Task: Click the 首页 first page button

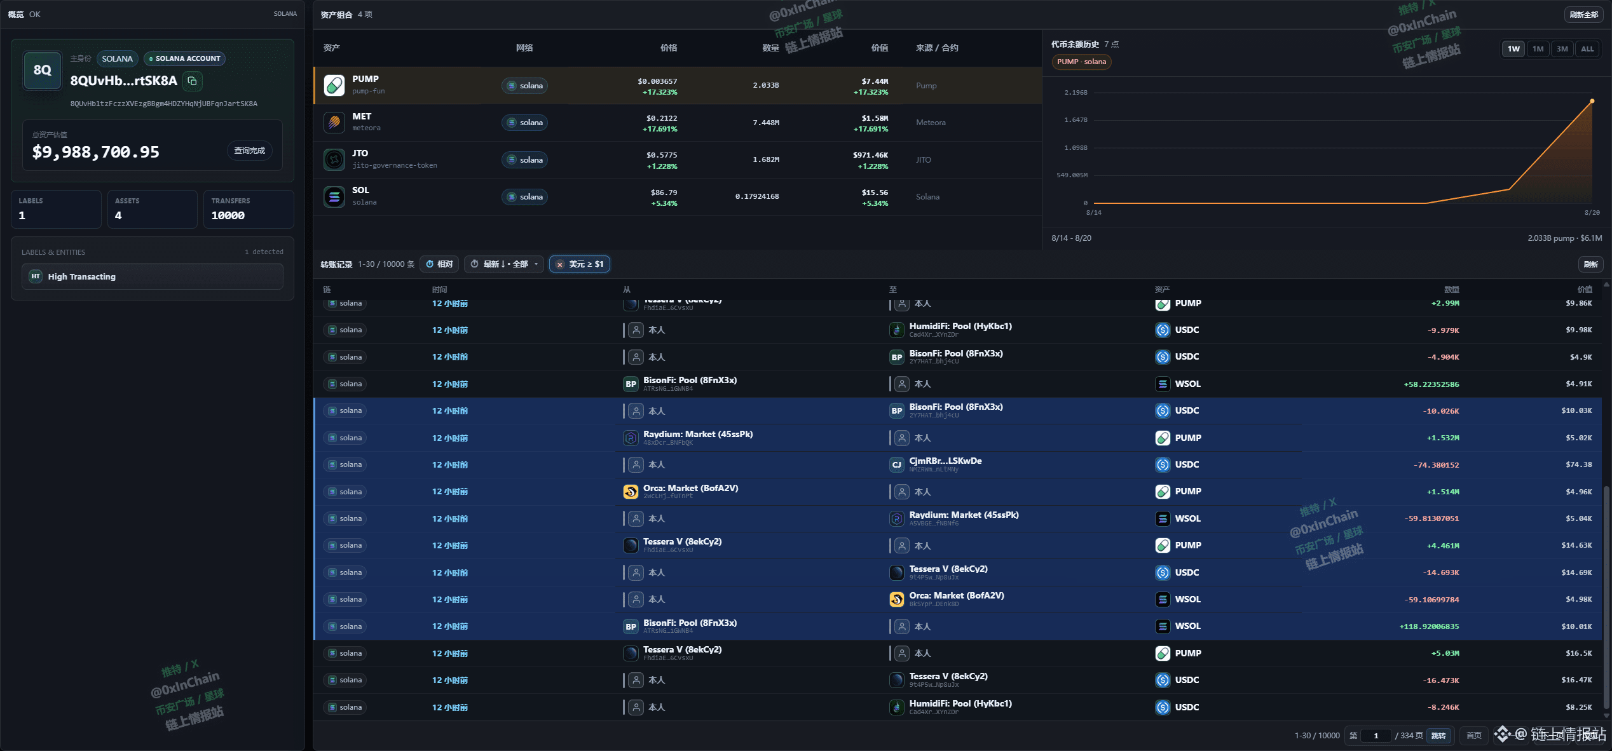Action: click(x=1473, y=736)
